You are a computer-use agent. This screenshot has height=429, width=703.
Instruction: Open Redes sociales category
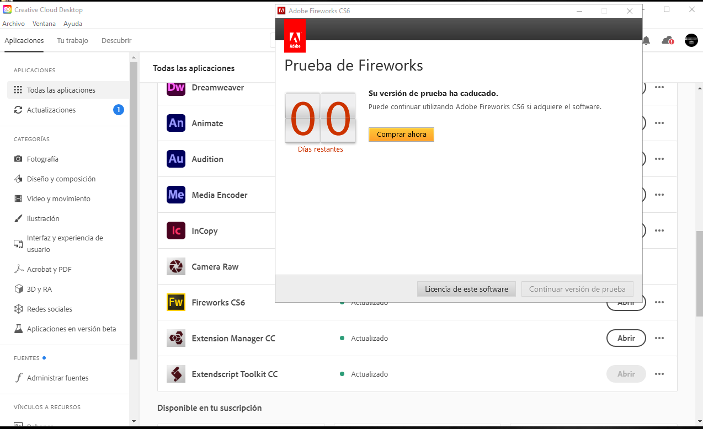click(x=42, y=309)
